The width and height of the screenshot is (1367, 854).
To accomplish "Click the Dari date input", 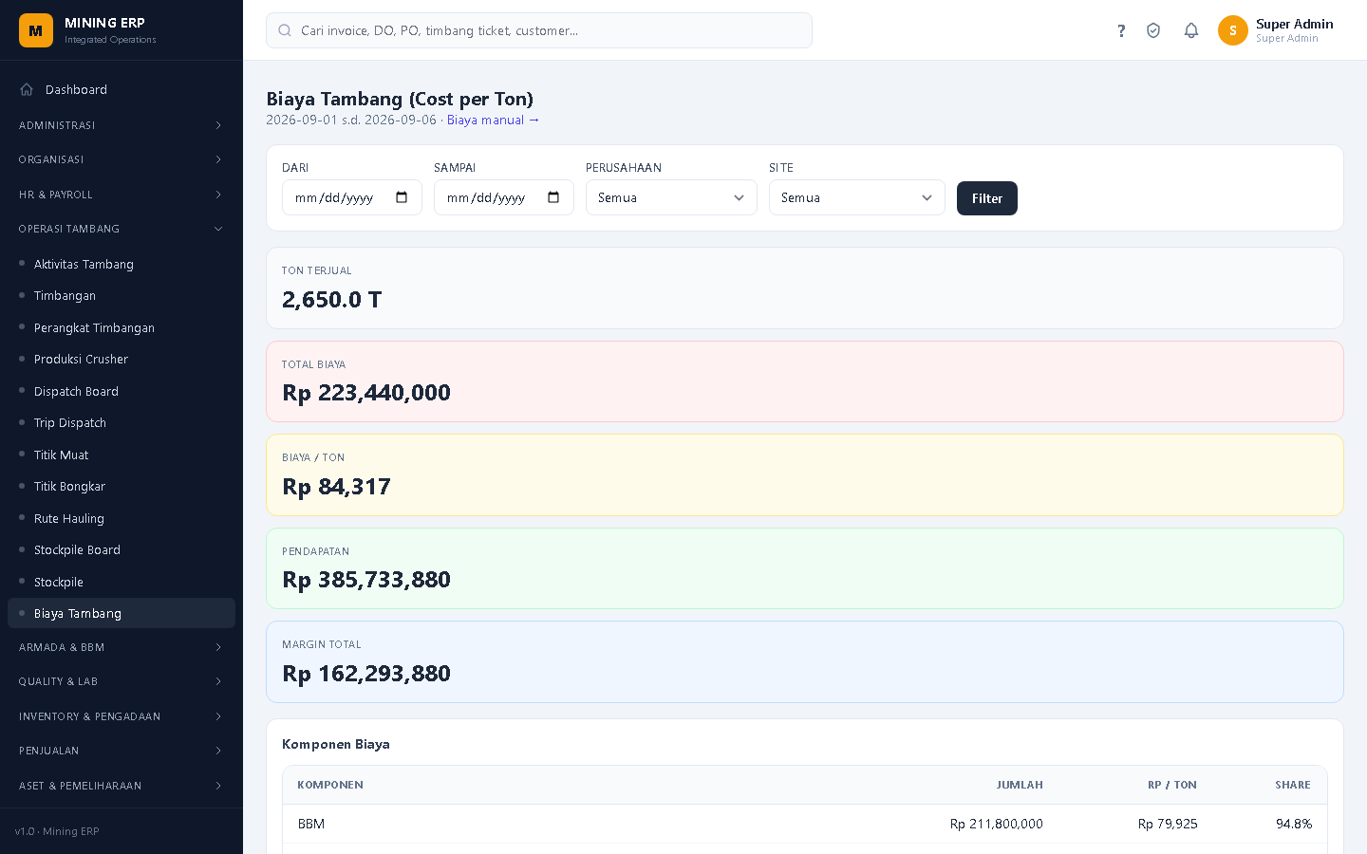I will [352, 197].
